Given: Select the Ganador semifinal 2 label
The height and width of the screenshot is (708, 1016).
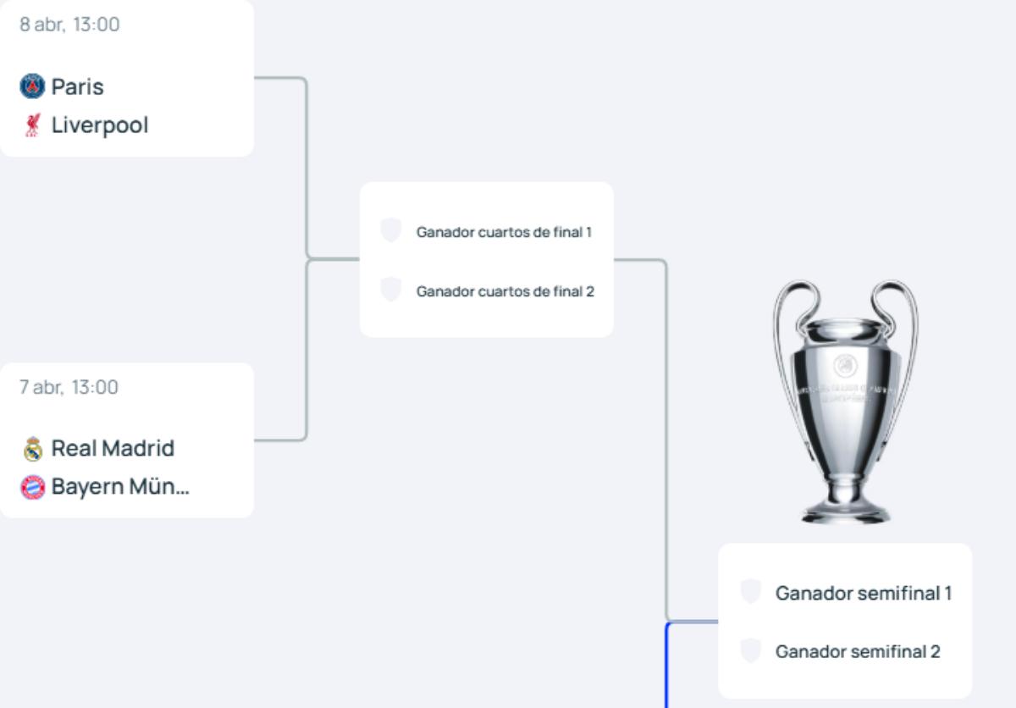Looking at the screenshot, I should click(857, 651).
